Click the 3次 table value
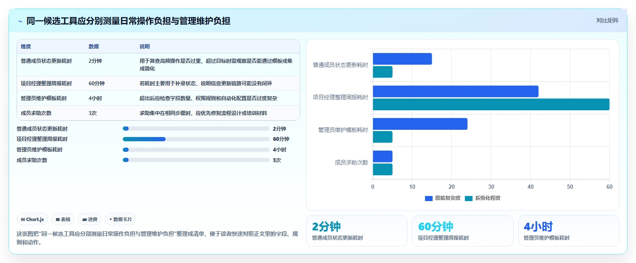 (x=93, y=113)
